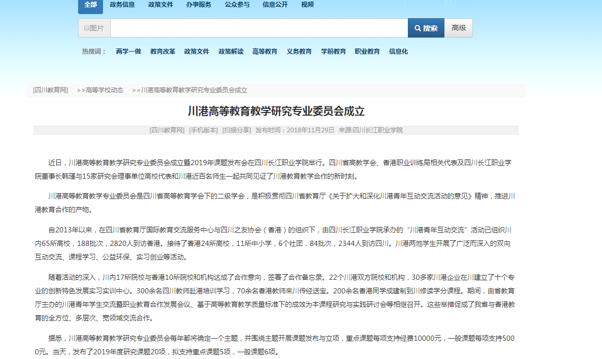The image size is (602, 359).
Task: Click the 搜索 button
Action: pyautogui.click(x=426, y=28)
